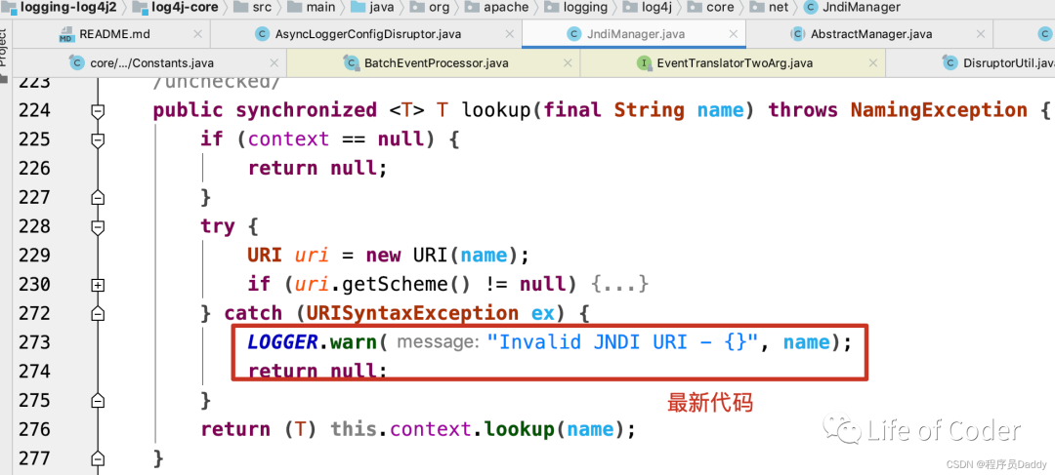Close the README.md tab

coord(197,34)
